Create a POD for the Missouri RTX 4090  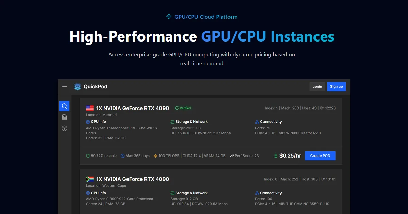coord(320,156)
